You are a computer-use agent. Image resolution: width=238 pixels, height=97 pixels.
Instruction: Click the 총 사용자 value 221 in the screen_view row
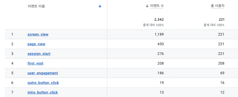pyautogui.click(x=221, y=34)
